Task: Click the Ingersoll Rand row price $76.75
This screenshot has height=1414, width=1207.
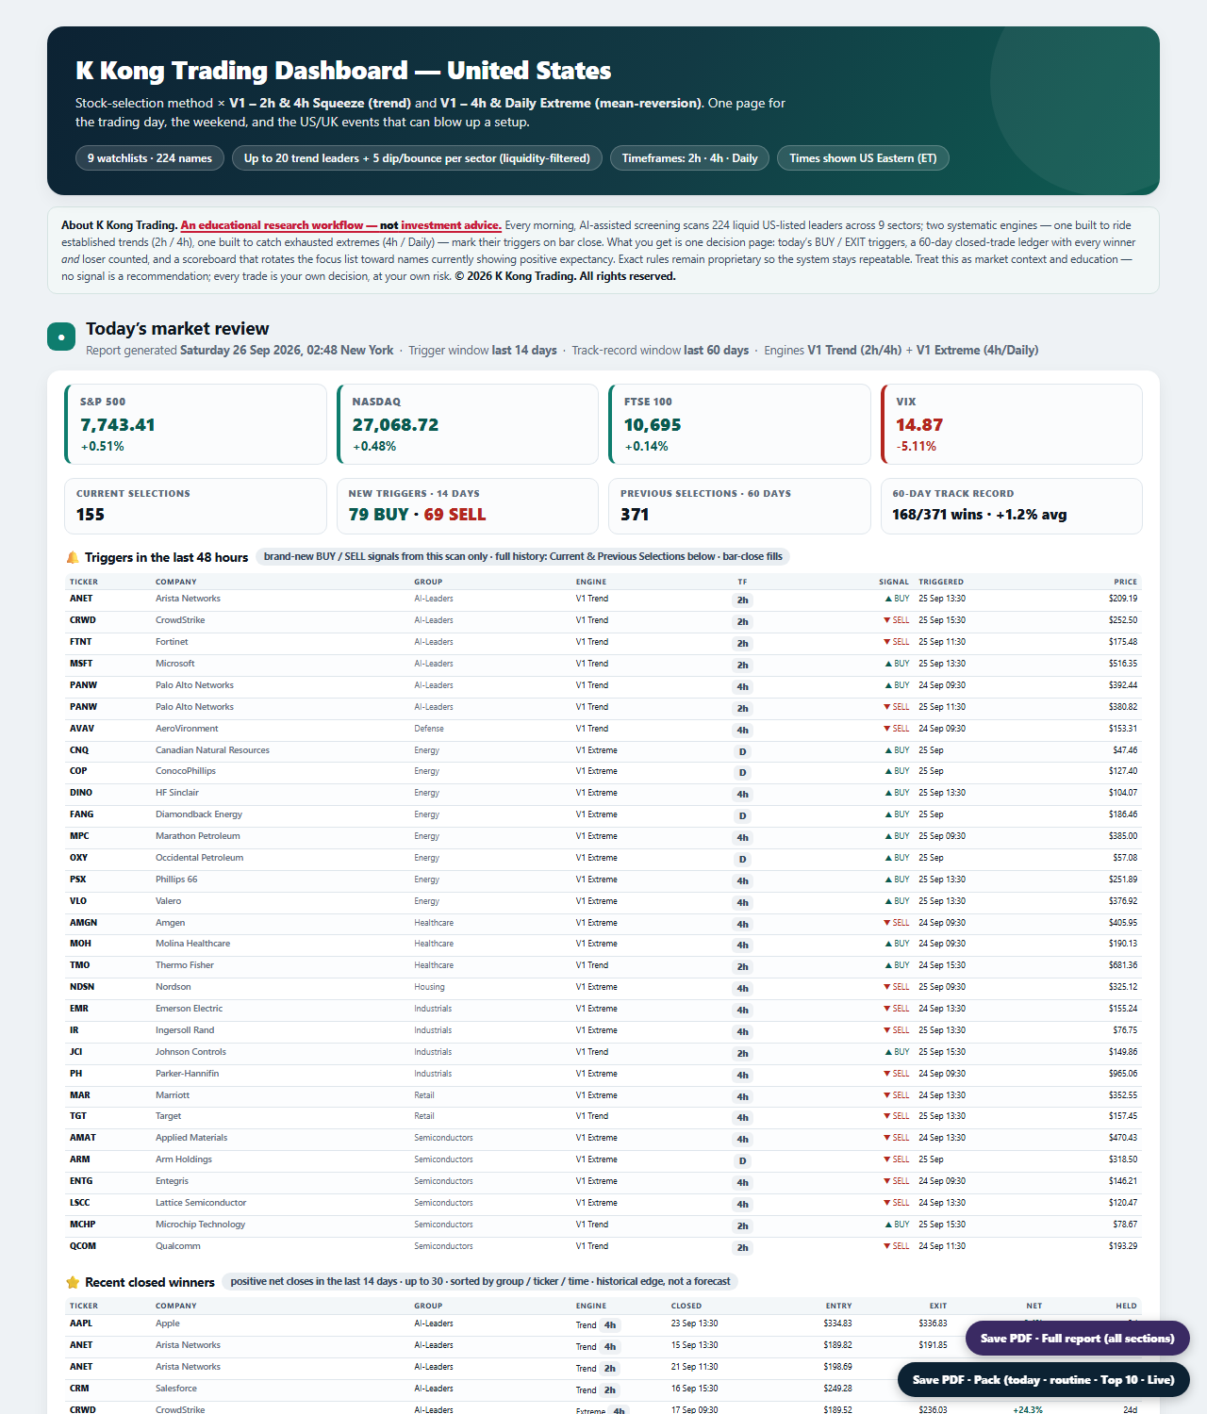Action: (x=1125, y=1030)
